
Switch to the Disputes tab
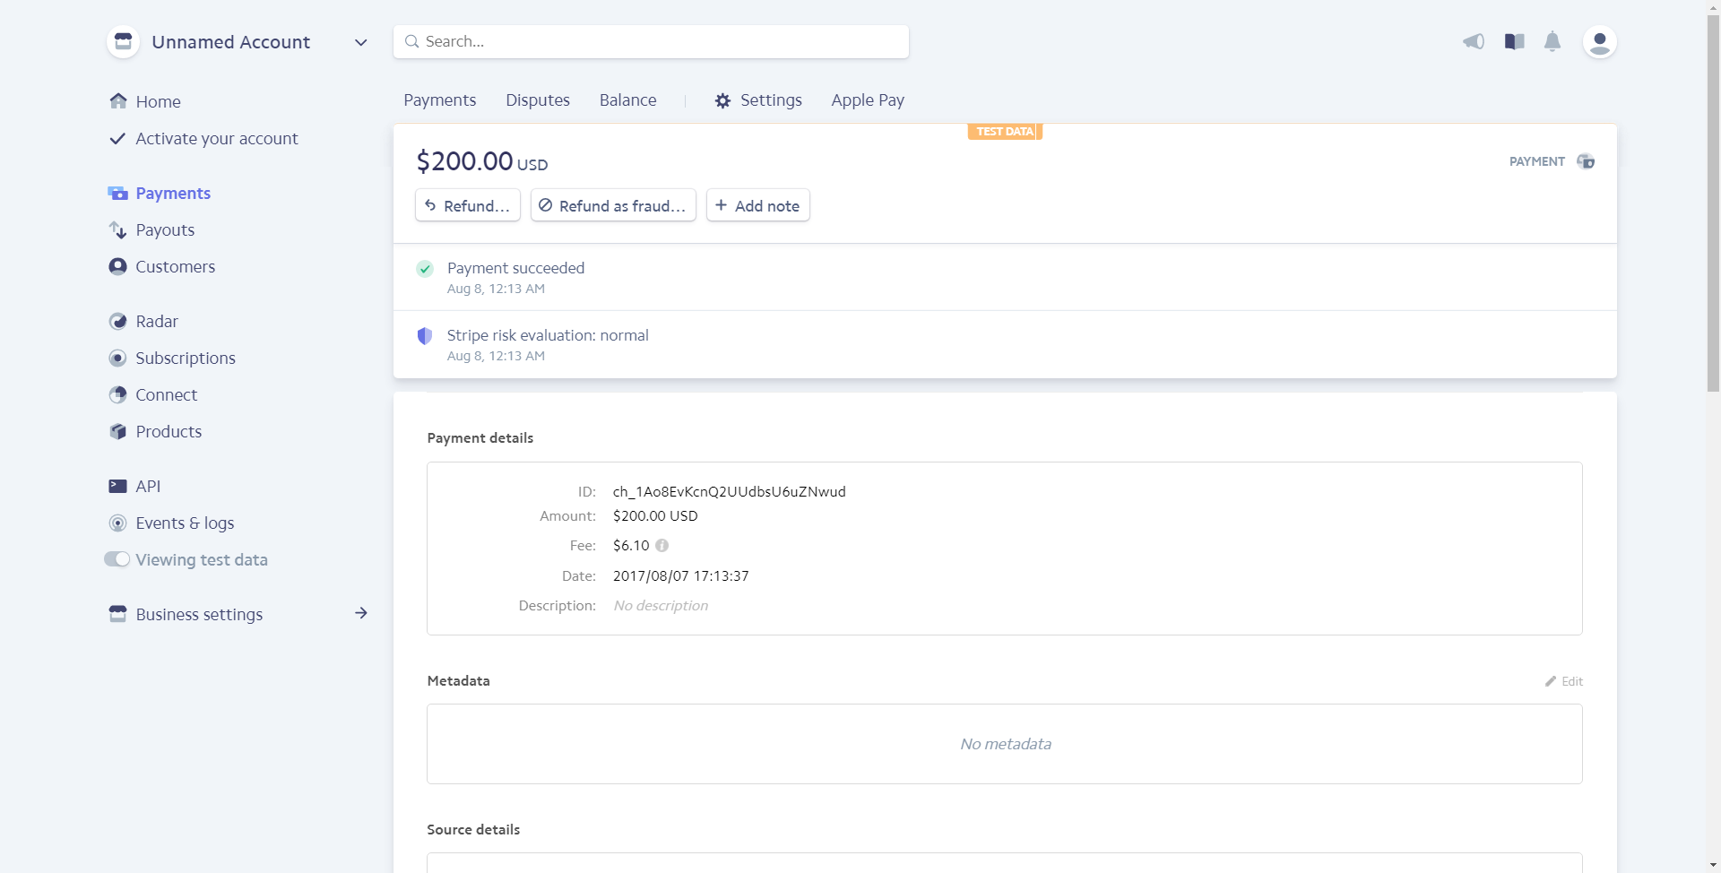pos(537,100)
